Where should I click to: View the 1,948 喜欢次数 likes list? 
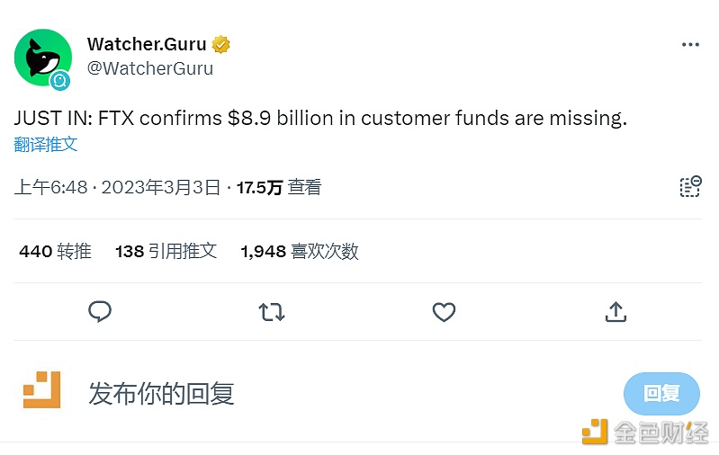point(300,252)
